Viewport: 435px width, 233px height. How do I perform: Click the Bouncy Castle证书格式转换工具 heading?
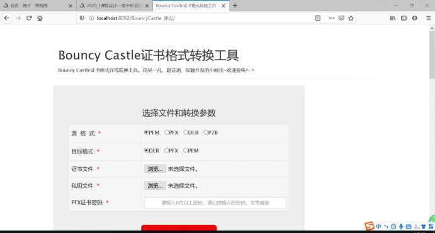pyautogui.click(x=149, y=55)
